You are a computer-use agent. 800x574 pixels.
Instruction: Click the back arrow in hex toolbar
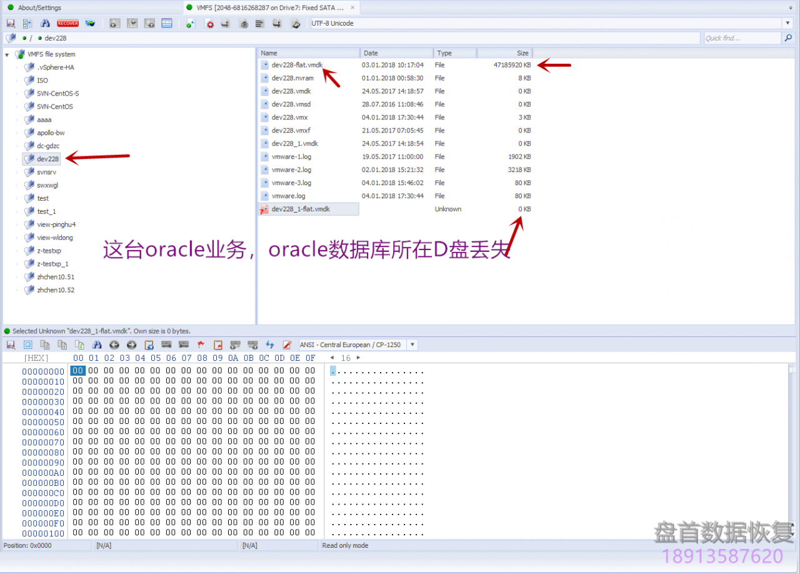point(114,345)
